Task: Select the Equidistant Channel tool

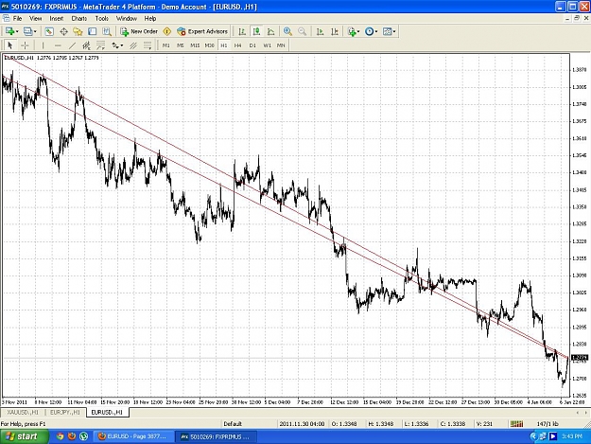Action: pyautogui.click(x=86, y=45)
